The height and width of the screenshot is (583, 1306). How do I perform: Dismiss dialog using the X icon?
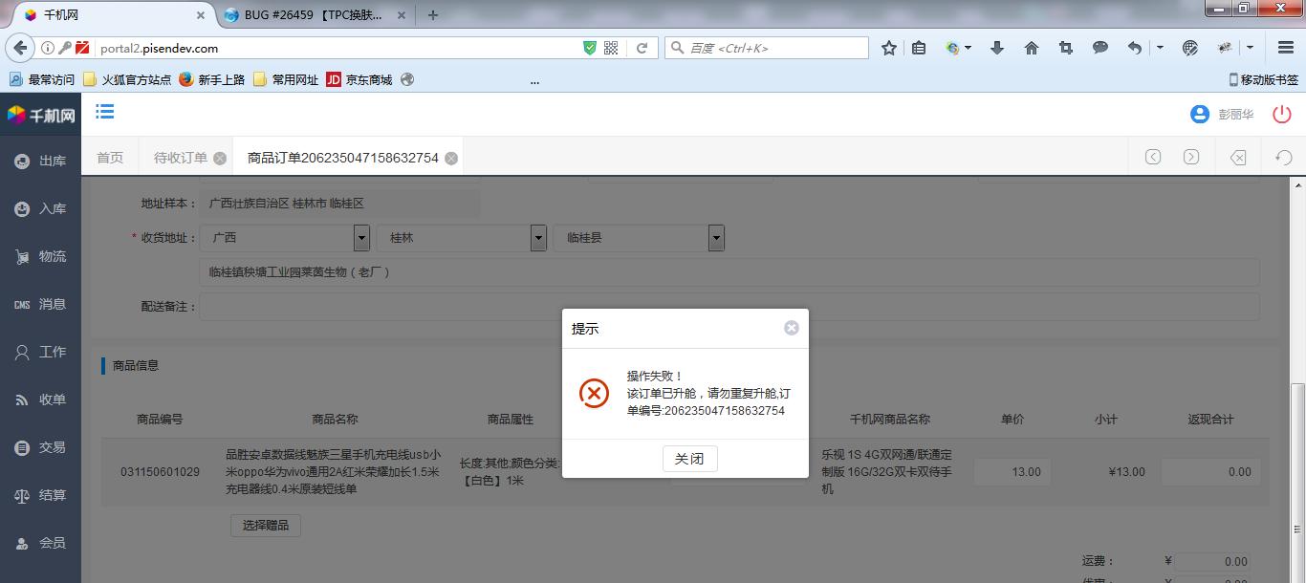click(x=791, y=328)
